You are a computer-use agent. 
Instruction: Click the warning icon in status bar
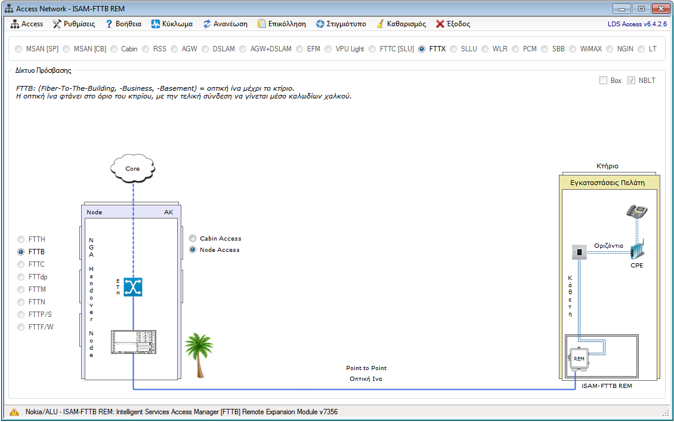14,412
